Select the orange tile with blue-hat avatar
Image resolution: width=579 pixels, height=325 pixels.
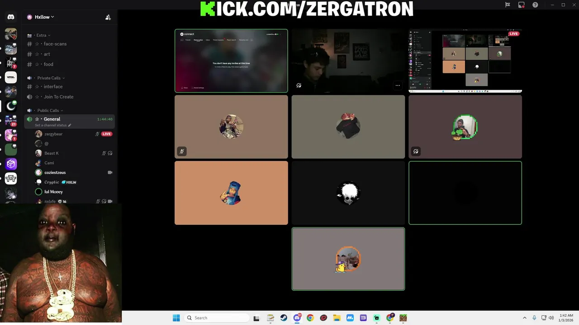tap(231, 193)
